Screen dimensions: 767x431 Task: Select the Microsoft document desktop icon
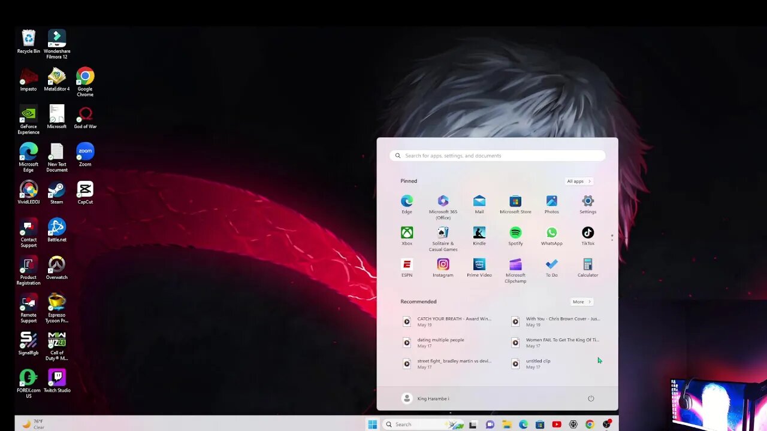[57, 117]
